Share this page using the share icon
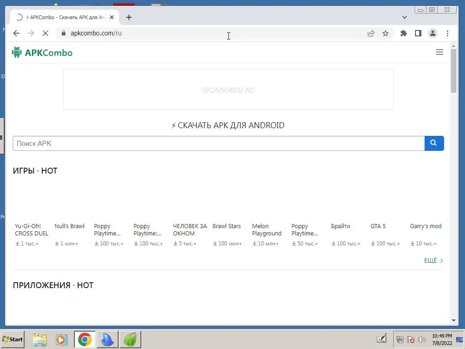Image resolution: width=465 pixels, height=349 pixels. click(x=371, y=33)
